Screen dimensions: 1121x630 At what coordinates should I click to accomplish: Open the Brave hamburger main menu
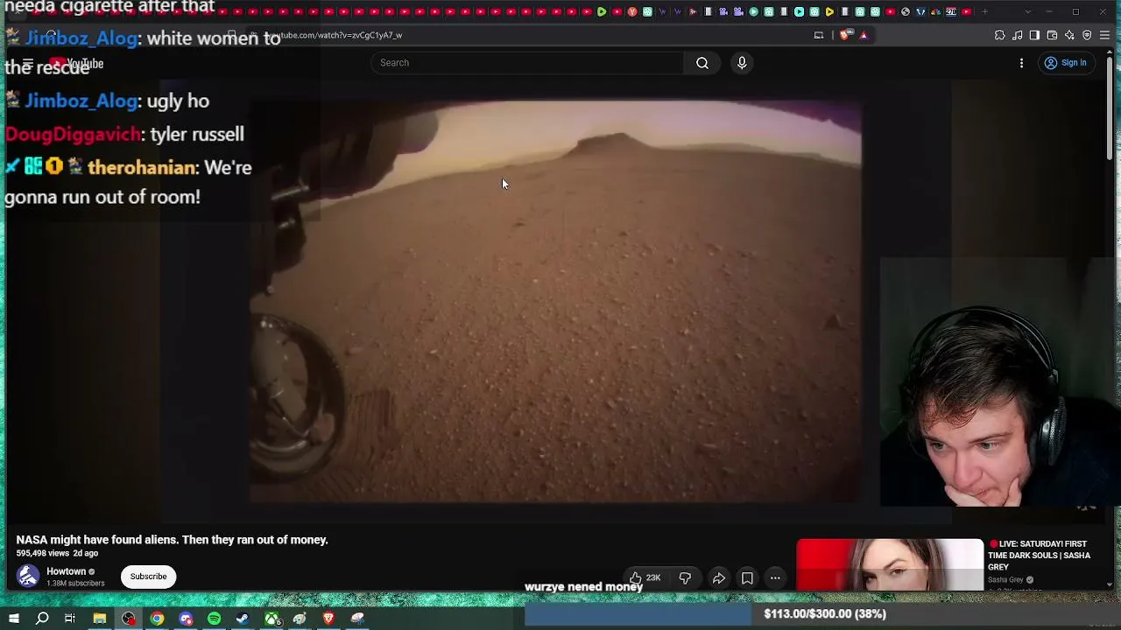1105,35
